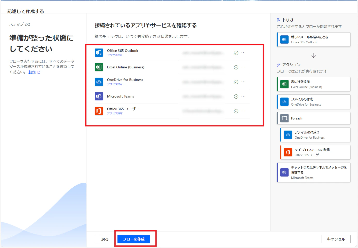Open the 動作 help link
The image size is (358, 248).
pyautogui.click(x=32, y=72)
